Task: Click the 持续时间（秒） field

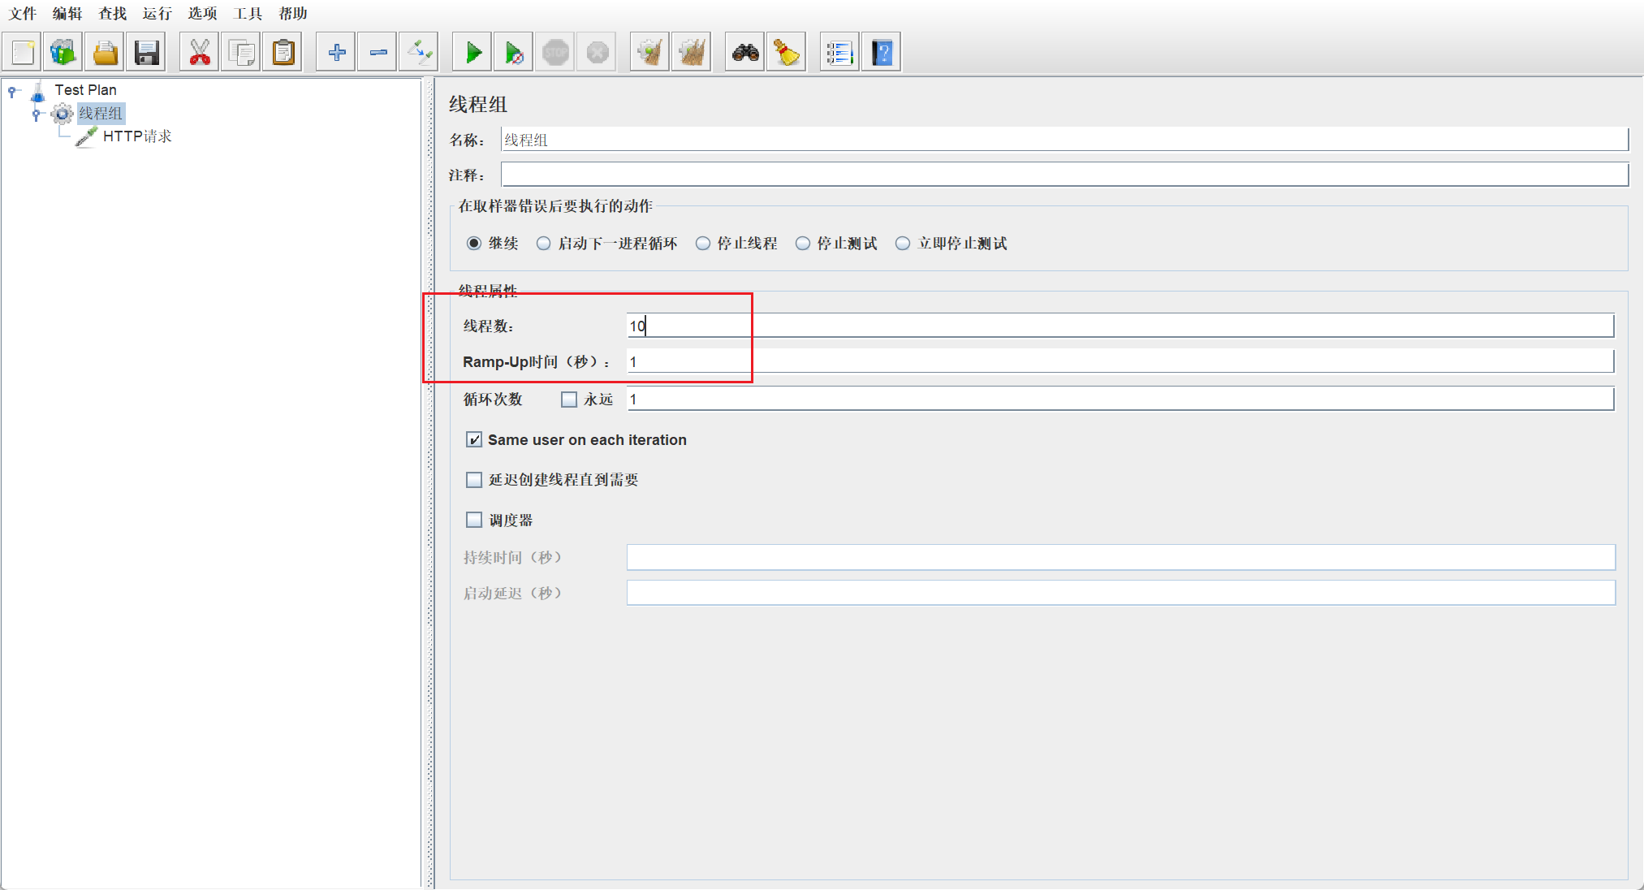Action: point(1121,557)
